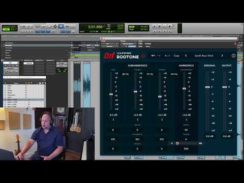Click the main counter showing 0:01.886

(96, 27)
